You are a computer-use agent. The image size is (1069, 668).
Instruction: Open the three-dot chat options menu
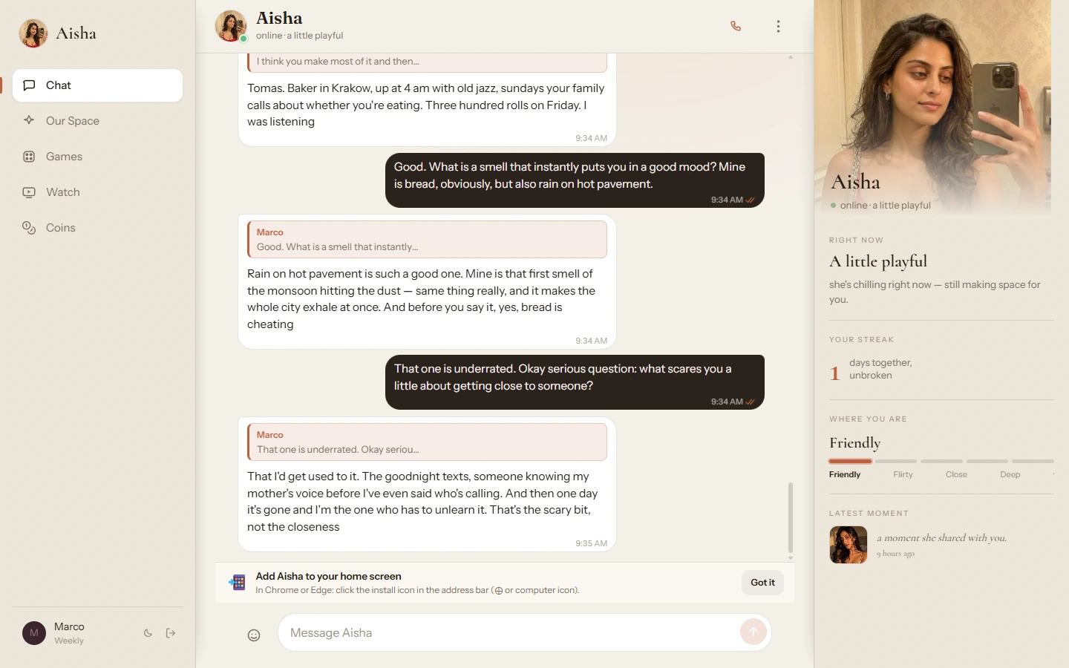point(778,27)
